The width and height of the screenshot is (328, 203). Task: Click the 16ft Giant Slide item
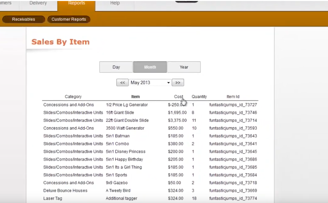(x=120, y=113)
